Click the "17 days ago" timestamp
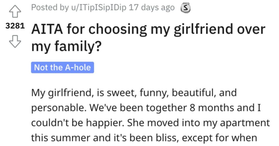 (x=151, y=7)
